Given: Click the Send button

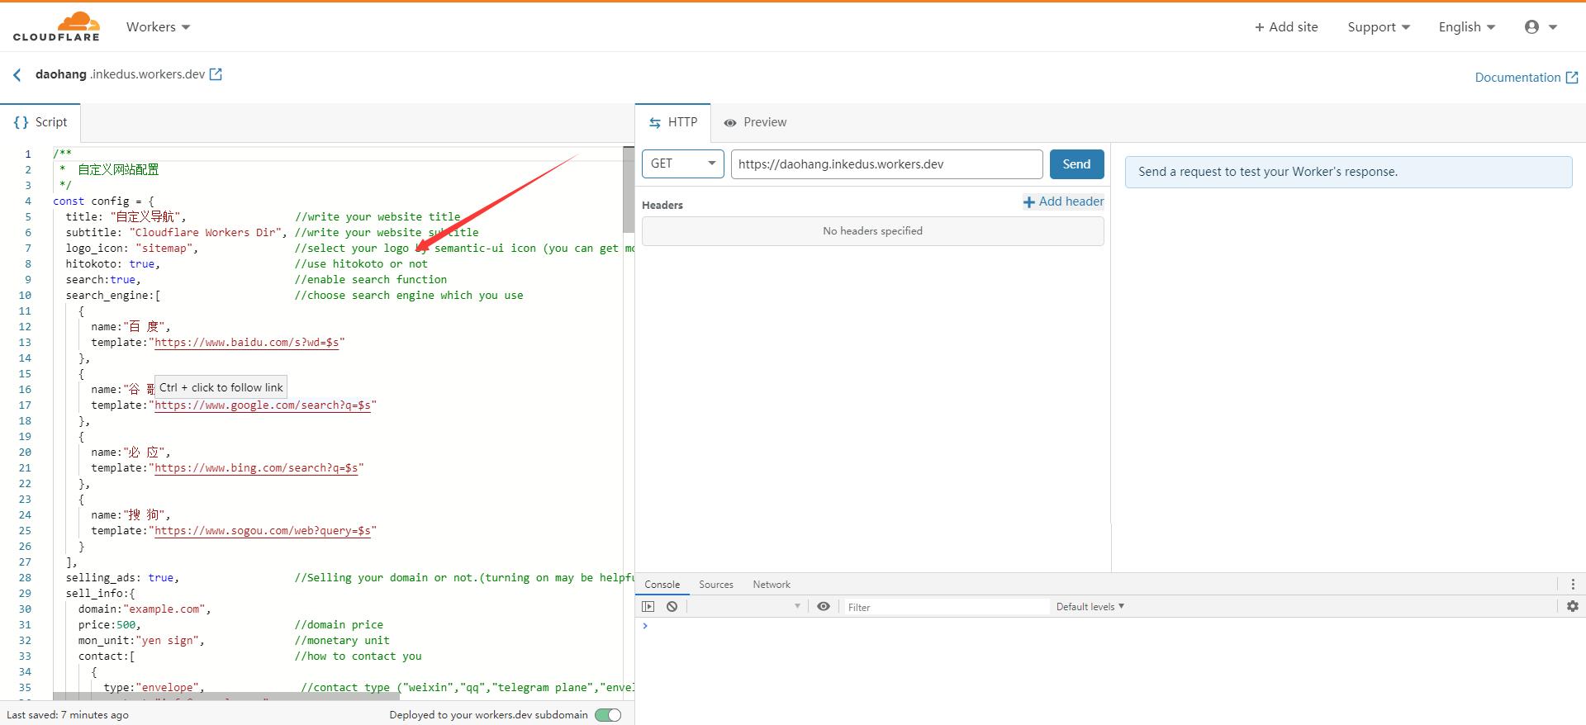Looking at the screenshot, I should click(x=1076, y=164).
